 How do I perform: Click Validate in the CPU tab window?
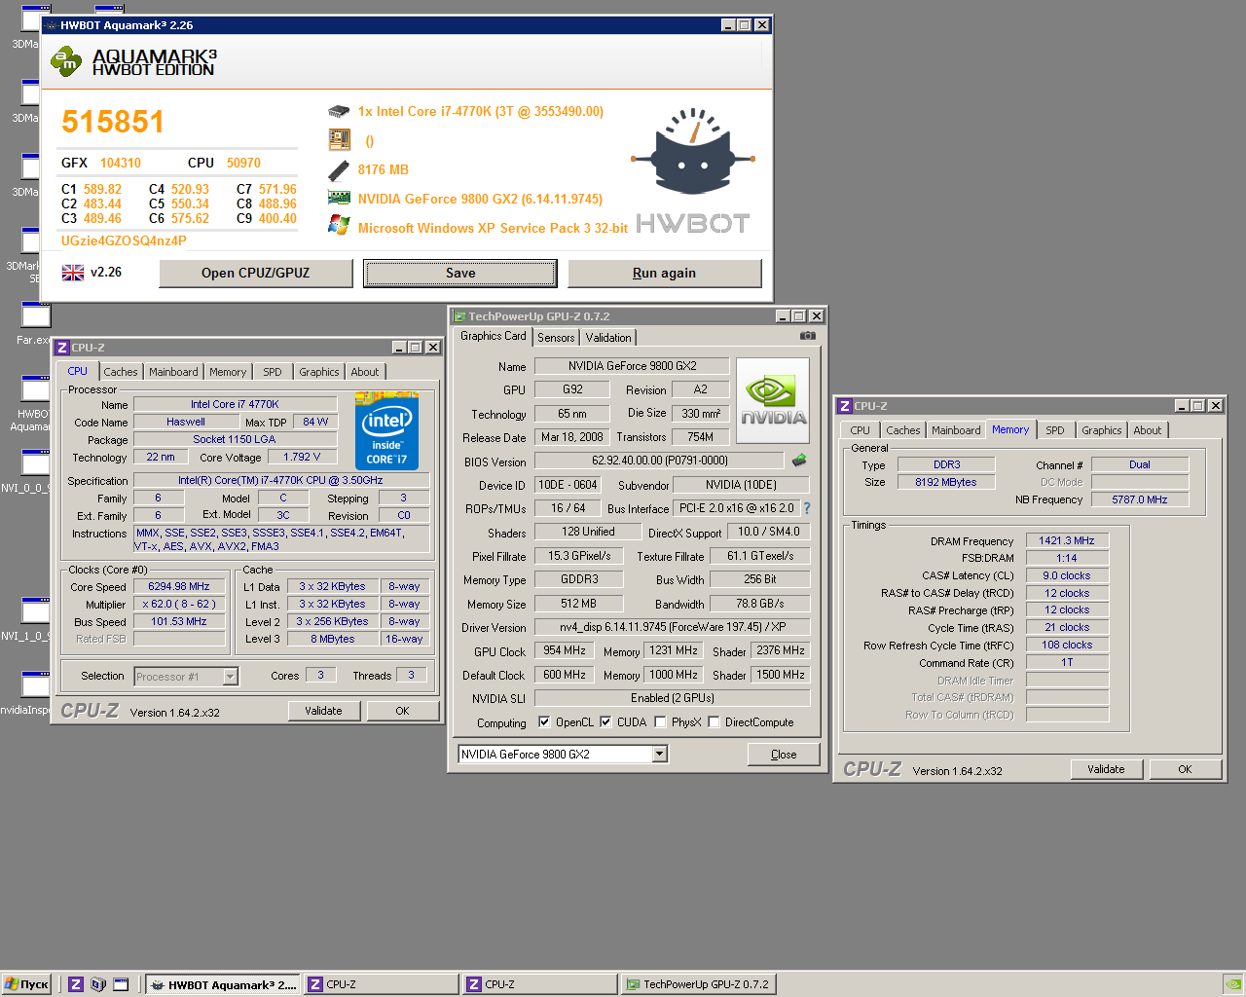(323, 711)
